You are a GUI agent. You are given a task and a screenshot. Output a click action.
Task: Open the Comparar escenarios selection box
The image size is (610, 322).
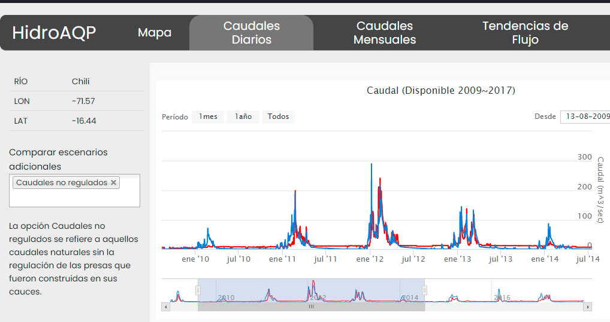point(75,198)
